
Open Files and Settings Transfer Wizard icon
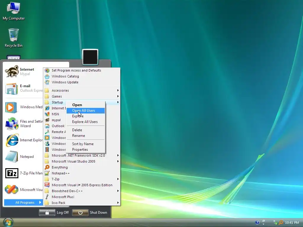tap(12, 124)
